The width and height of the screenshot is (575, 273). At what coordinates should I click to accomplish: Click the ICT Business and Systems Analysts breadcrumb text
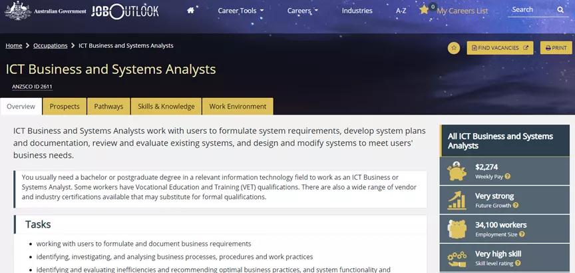tap(126, 45)
